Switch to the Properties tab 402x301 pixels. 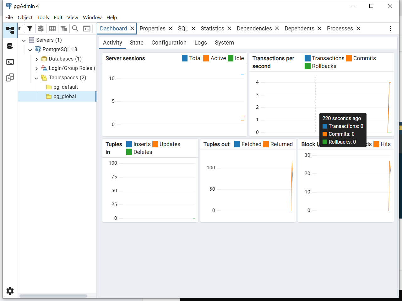coord(152,29)
